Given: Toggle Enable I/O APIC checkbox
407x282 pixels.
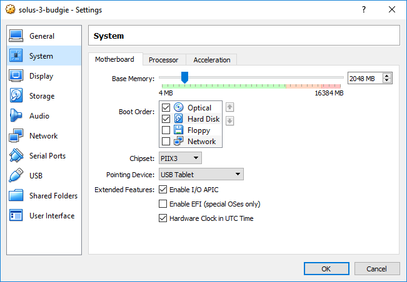Looking at the screenshot, I should (x=163, y=190).
